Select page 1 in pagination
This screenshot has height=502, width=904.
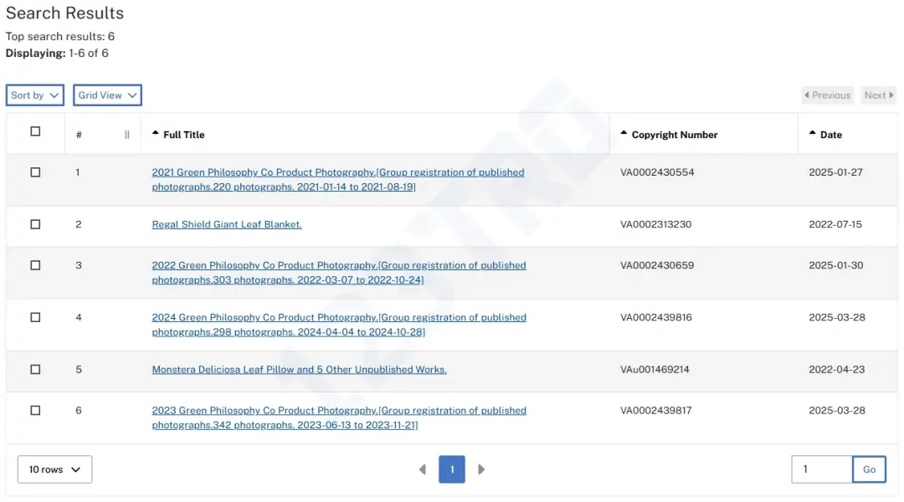pos(452,469)
